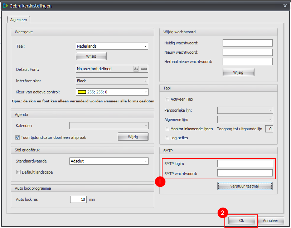Expand the Interface skin dropdown
The width and height of the screenshot is (291, 228).
(145, 81)
